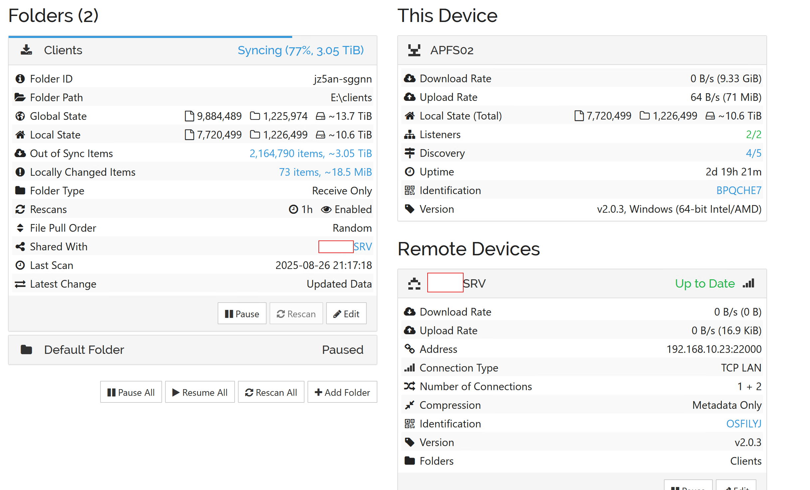810x490 pixels.
Task: Click the Global State globe icon
Action: point(20,116)
